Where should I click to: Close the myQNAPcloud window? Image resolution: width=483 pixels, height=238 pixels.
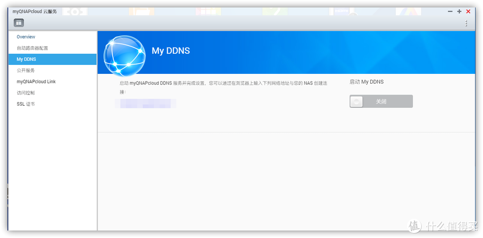[x=468, y=11]
